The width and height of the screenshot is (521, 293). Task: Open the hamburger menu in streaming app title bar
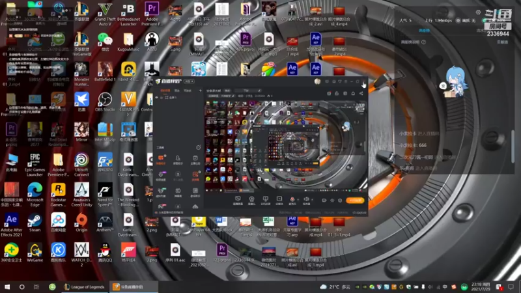(346, 81)
